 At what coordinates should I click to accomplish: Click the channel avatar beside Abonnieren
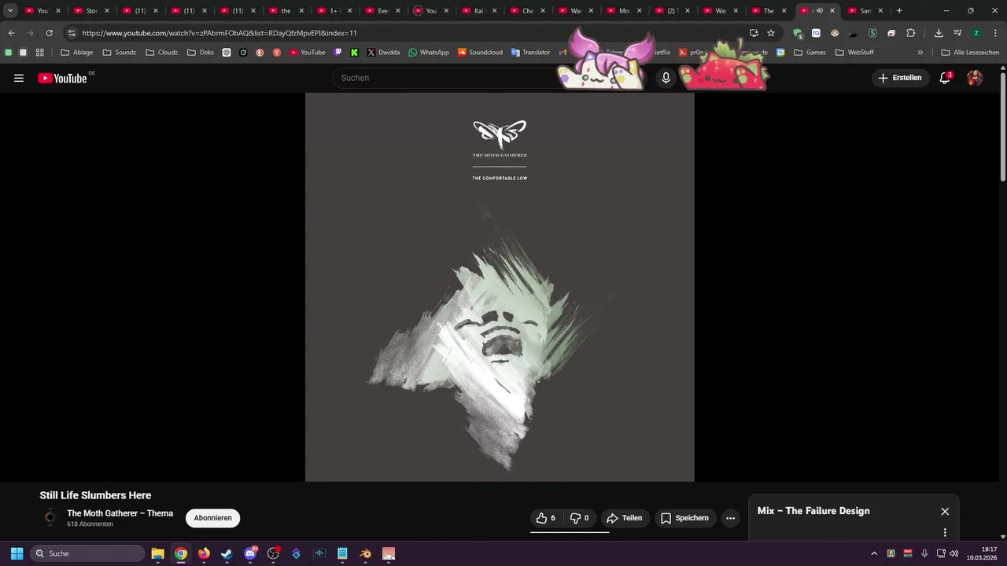tap(50, 517)
